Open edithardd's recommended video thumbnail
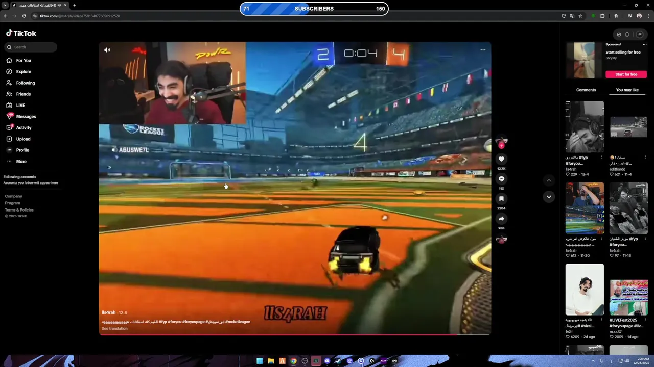Screen dimensions: 654x367 (x=628, y=126)
